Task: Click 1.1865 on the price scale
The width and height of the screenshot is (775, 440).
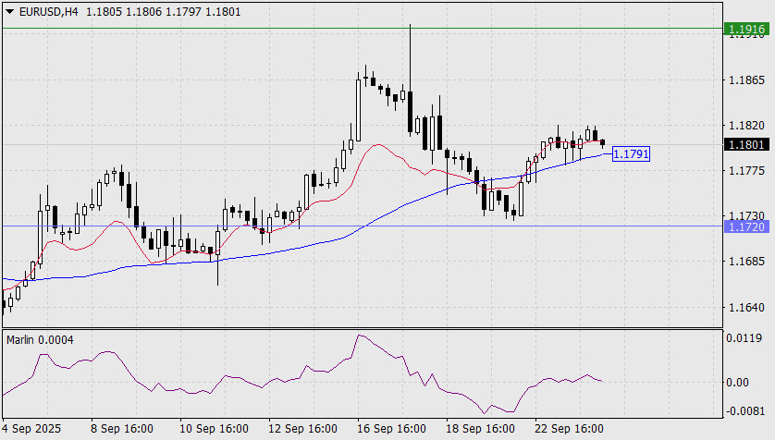Action: point(745,81)
